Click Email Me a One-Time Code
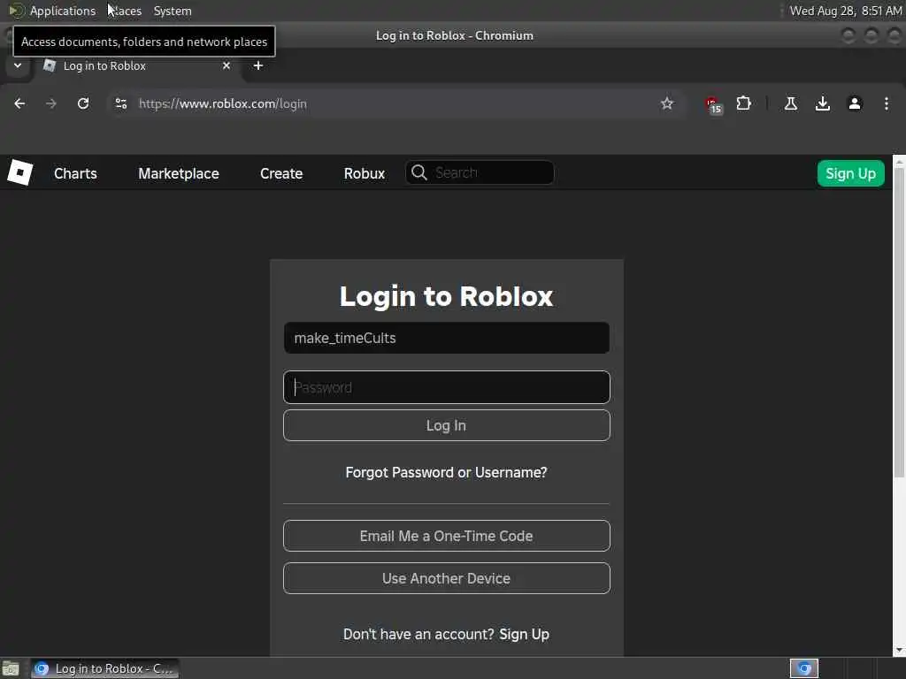The width and height of the screenshot is (906, 679). point(447,536)
